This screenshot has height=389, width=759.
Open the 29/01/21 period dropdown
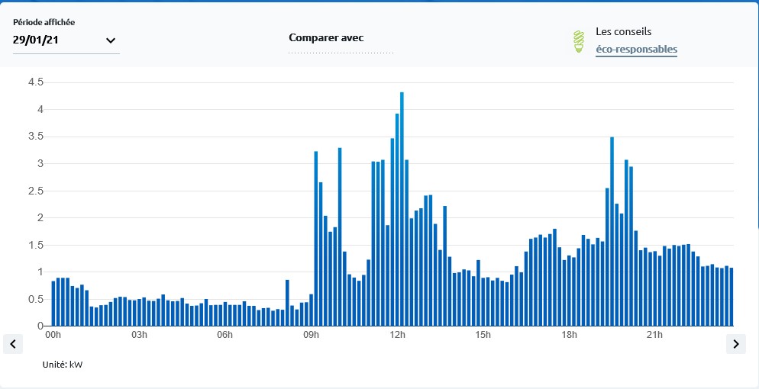pyautogui.click(x=66, y=40)
